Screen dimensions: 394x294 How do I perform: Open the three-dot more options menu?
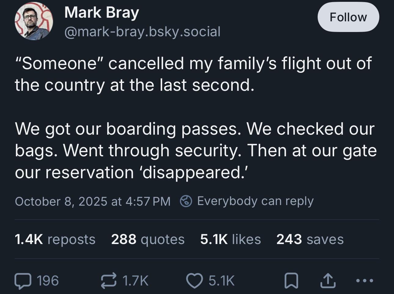coord(365,281)
